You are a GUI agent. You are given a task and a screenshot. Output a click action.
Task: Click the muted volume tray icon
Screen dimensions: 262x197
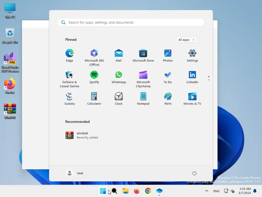(232, 191)
